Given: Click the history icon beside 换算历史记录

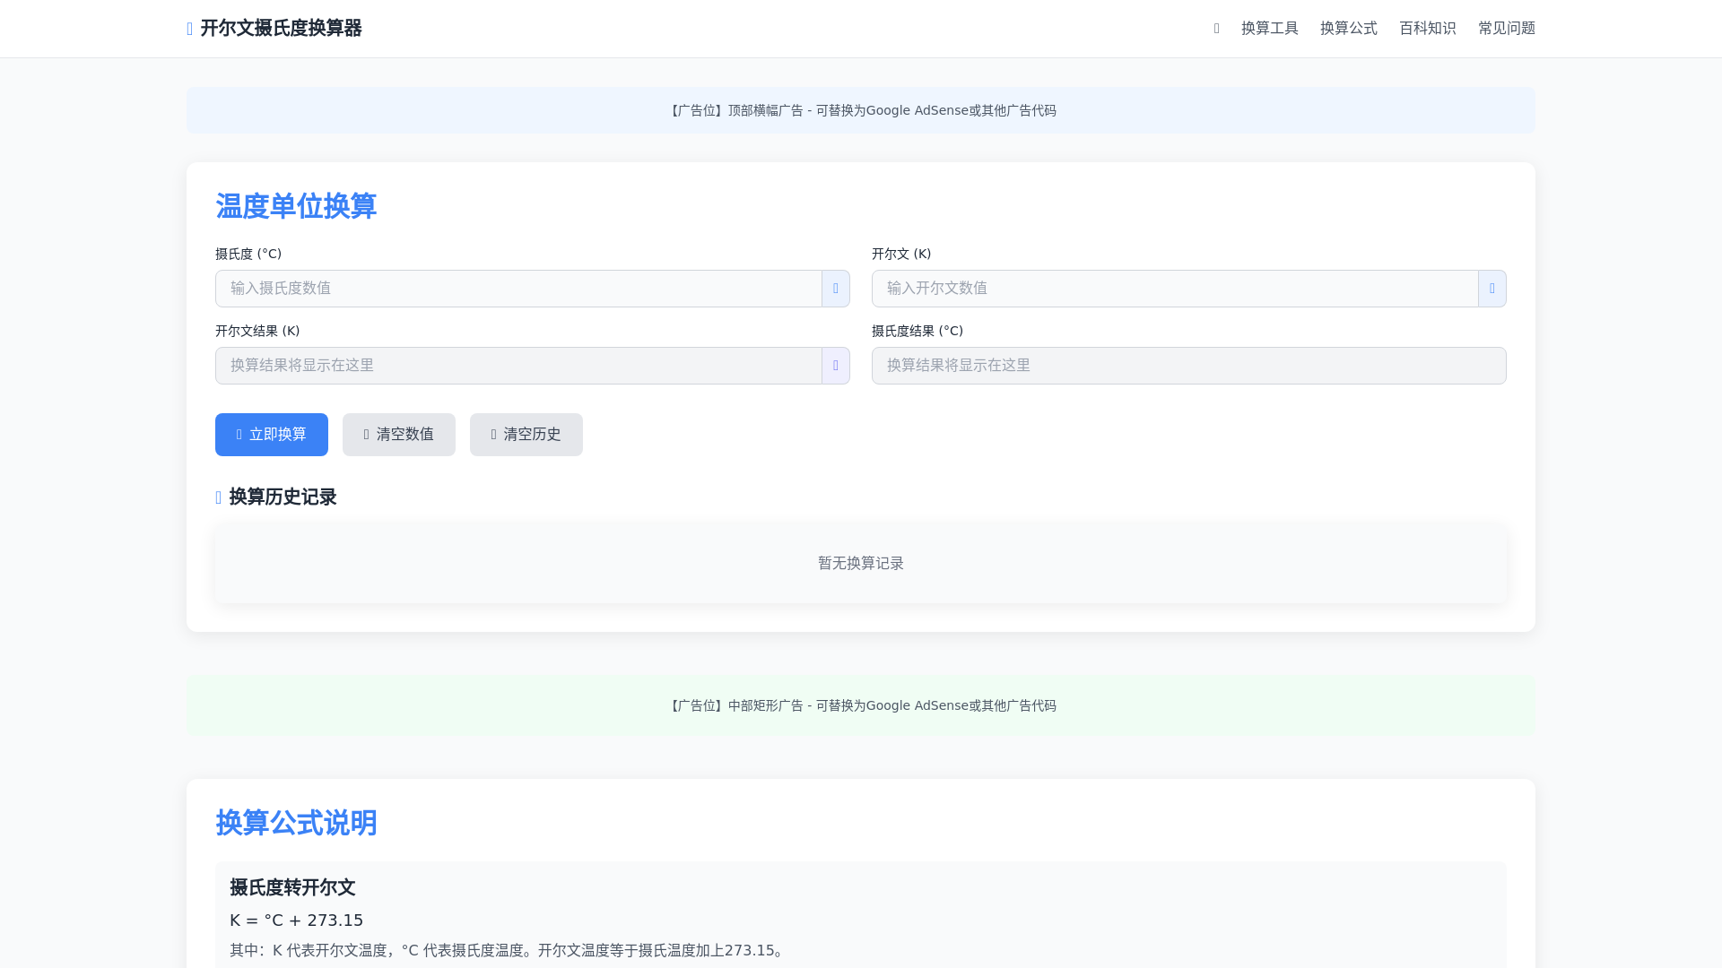Looking at the screenshot, I should pyautogui.click(x=219, y=497).
